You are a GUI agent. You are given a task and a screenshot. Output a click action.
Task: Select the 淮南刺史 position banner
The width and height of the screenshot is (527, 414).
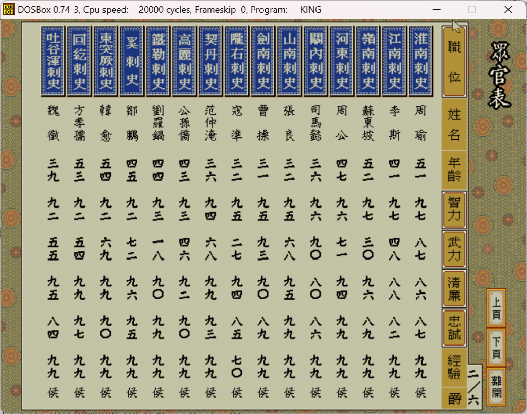point(420,61)
